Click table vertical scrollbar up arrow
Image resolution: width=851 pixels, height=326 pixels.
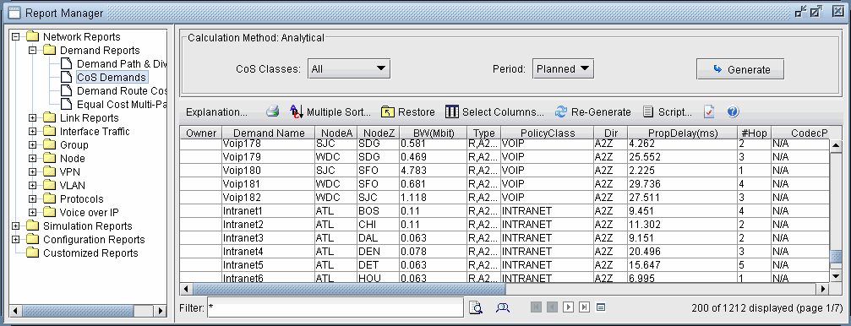pyautogui.click(x=836, y=144)
